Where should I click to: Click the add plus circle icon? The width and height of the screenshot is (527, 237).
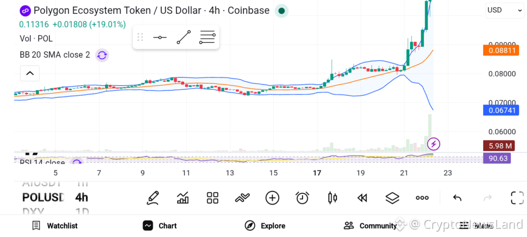(272, 198)
